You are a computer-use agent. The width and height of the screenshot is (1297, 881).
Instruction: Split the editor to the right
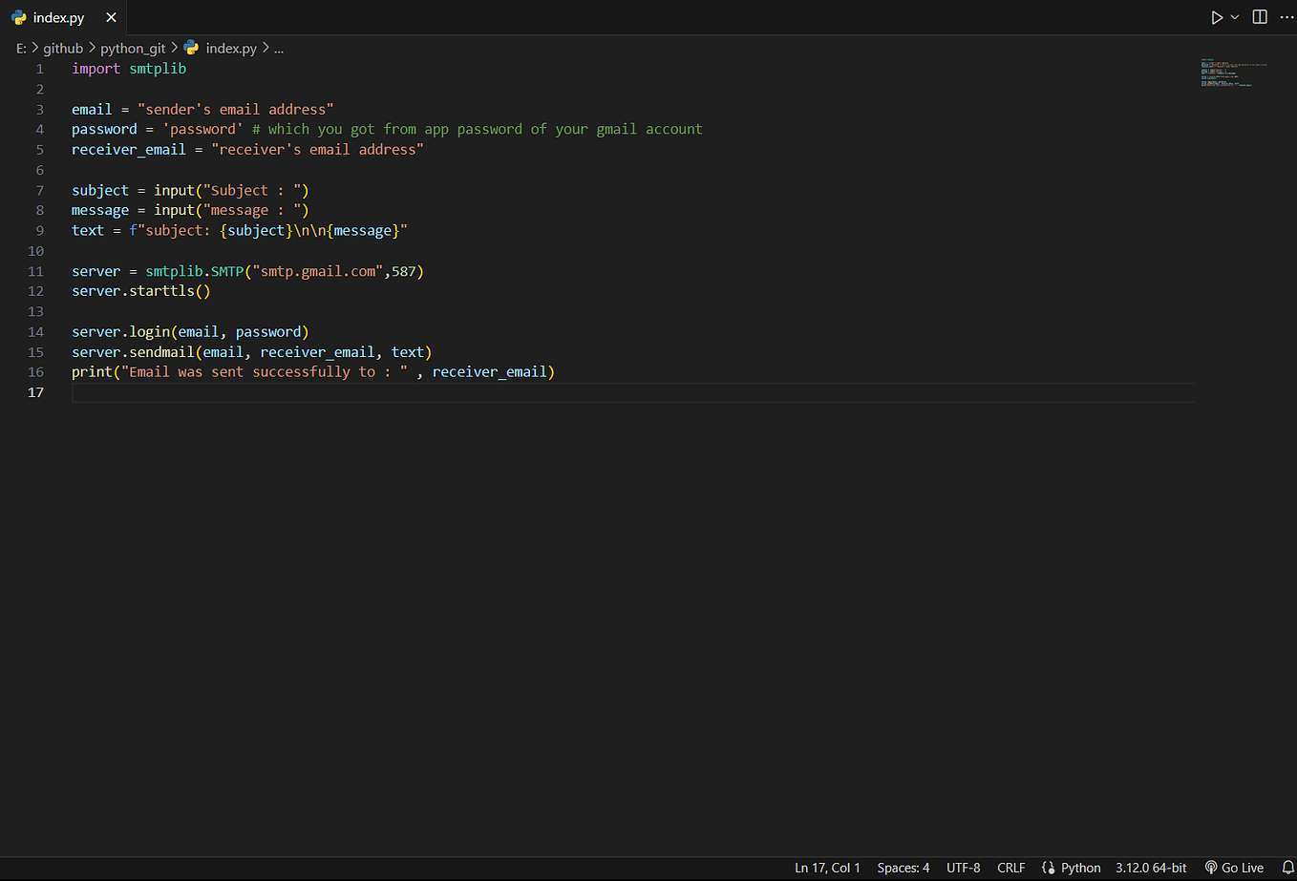pos(1260,17)
